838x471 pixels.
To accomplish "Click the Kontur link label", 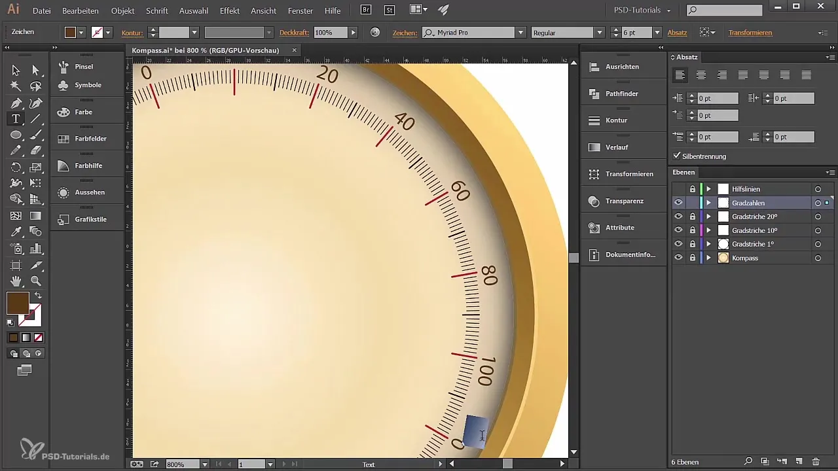I will pos(132,33).
